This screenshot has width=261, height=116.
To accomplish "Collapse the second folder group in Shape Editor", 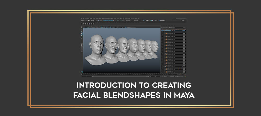I will point(164,53).
